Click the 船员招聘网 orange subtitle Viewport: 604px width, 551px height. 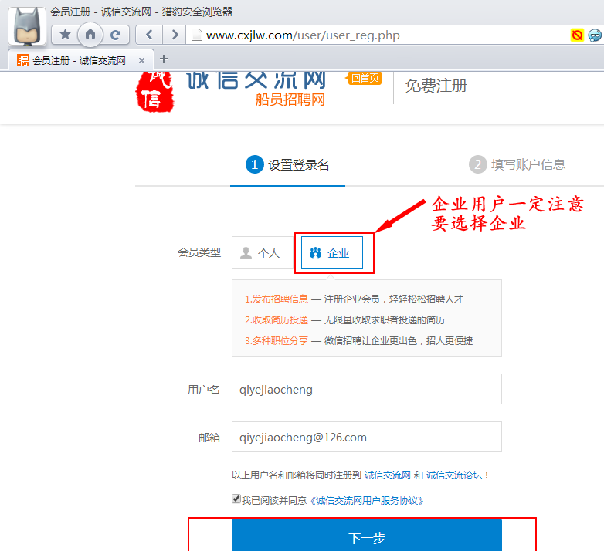pyautogui.click(x=290, y=100)
